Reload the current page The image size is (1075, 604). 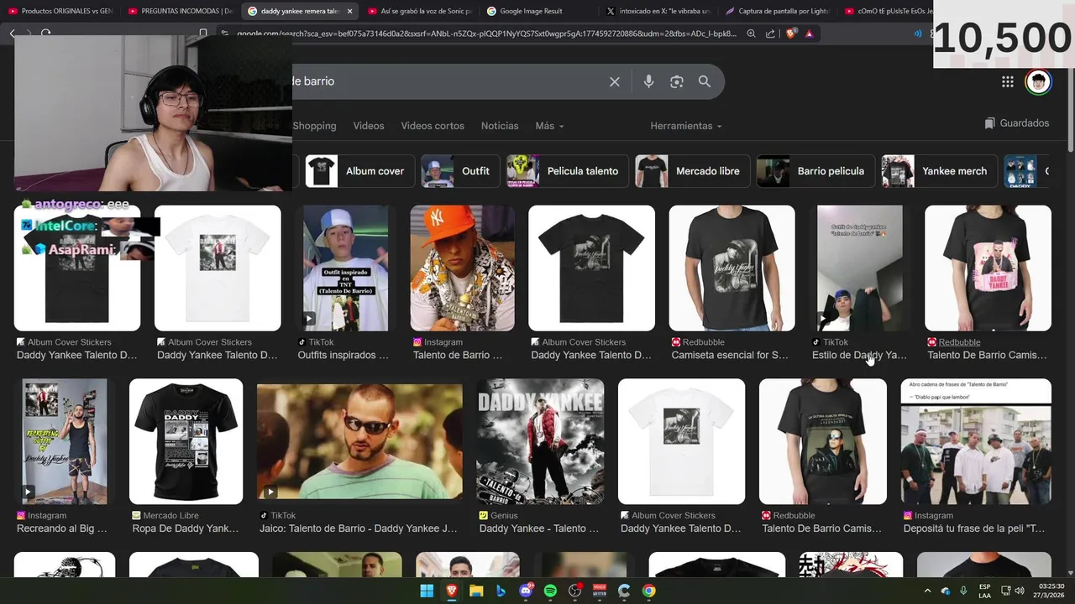click(46, 34)
